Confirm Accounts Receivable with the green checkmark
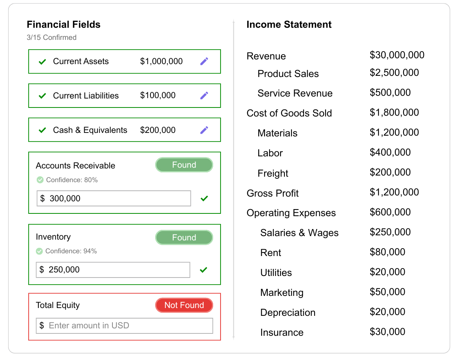The image size is (458, 360). pyautogui.click(x=204, y=199)
